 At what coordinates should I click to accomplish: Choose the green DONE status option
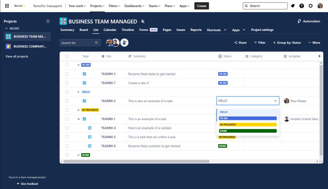(248, 131)
